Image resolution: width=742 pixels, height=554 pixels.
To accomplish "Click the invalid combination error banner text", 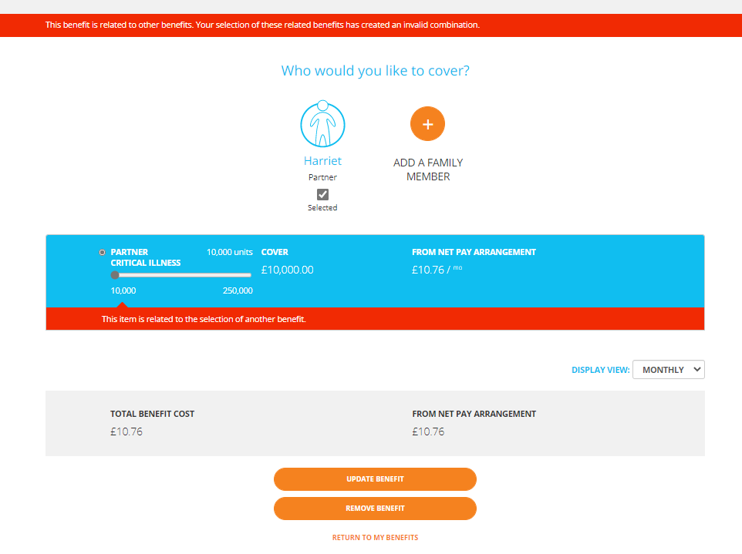I will [263, 25].
